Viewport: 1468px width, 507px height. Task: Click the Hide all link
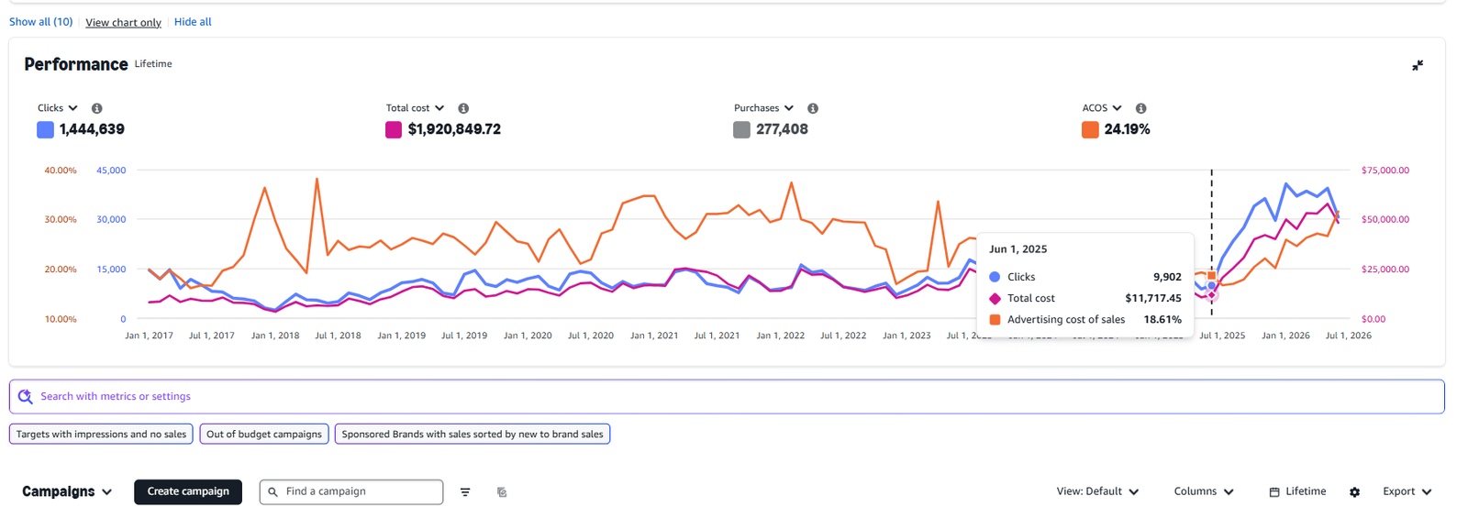193,22
